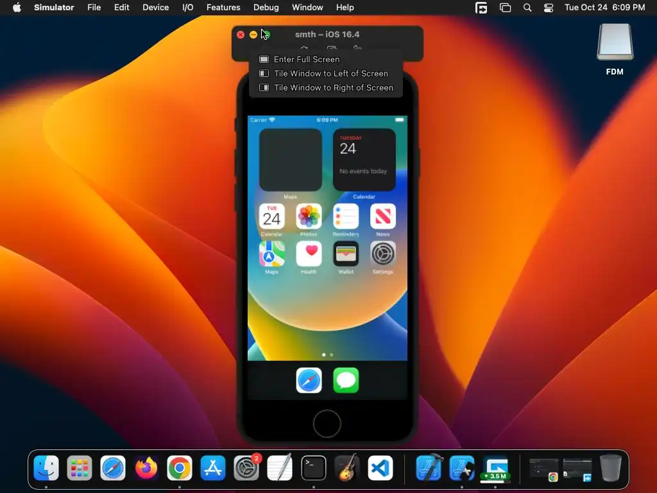Open the Device menu

pyautogui.click(x=155, y=8)
